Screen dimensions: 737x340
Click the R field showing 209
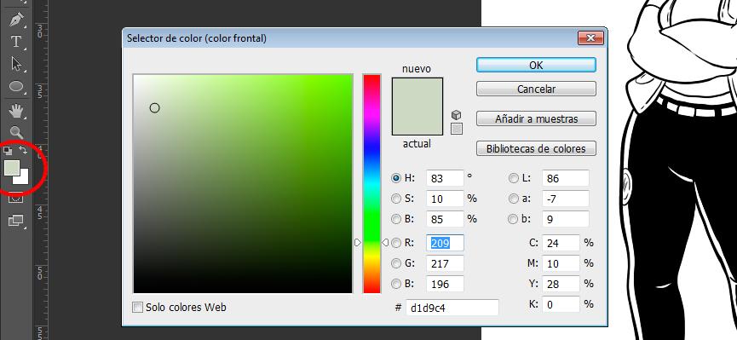pos(445,243)
